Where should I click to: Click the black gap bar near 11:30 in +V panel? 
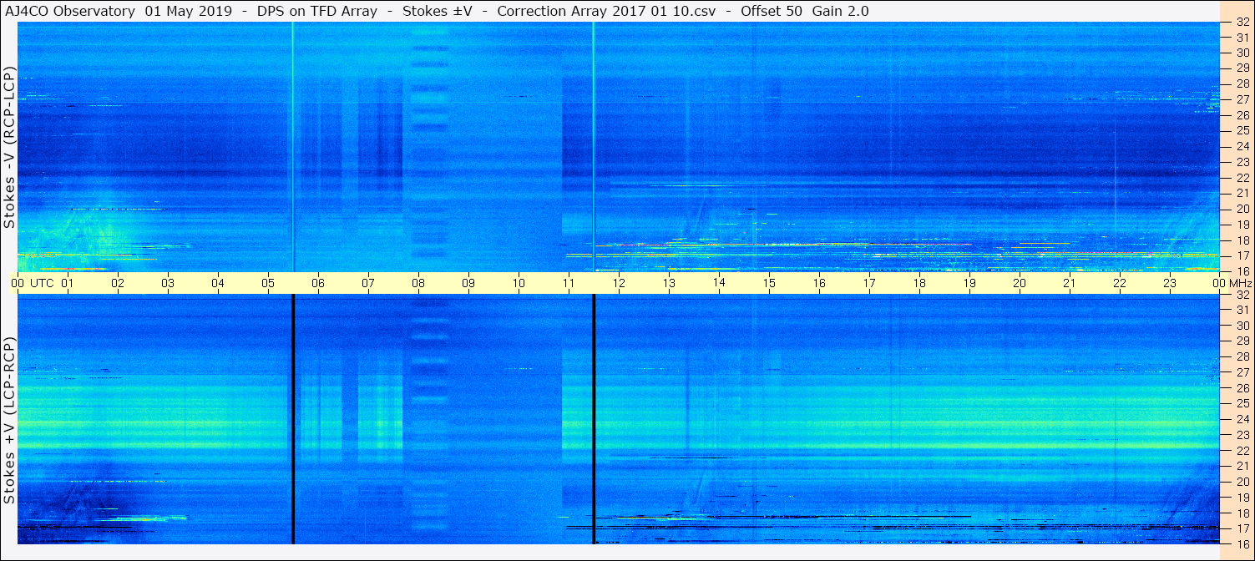coord(594,419)
